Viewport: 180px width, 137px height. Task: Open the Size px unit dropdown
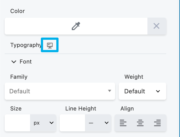[x=43, y=123]
